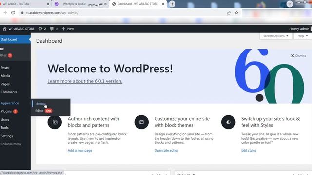This screenshot has height=175, width=312.
Task: Click the Author rich content heading
Action: click(x=94, y=122)
